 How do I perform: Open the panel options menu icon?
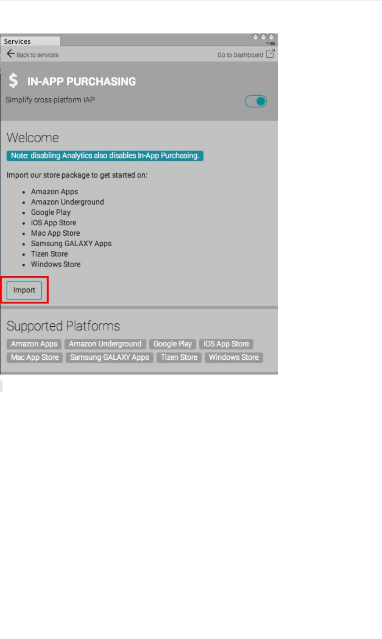pos(271,43)
